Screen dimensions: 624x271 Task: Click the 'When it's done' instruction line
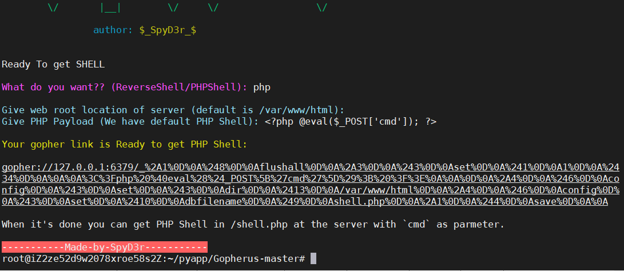pyautogui.click(x=253, y=225)
